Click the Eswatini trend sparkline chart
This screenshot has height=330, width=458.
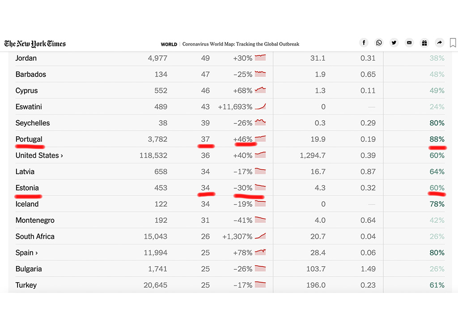click(260, 107)
